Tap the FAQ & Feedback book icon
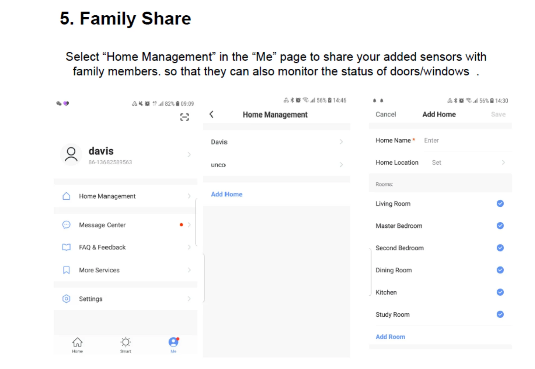 point(66,247)
